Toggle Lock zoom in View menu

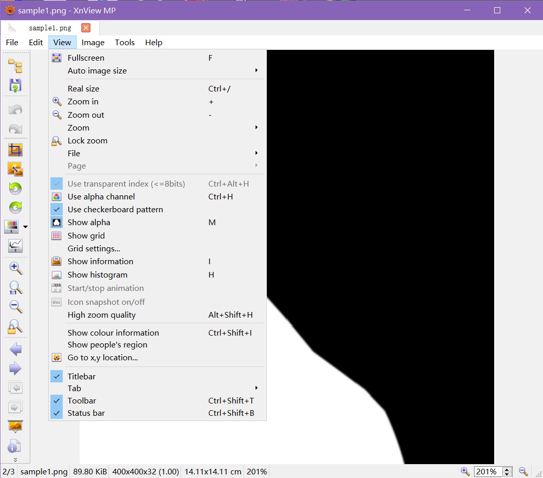point(157,140)
